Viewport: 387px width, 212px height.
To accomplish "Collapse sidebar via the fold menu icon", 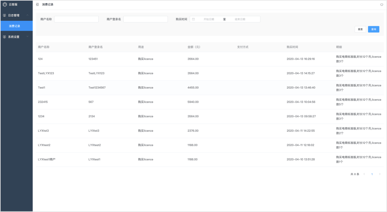I will [37, 5].
